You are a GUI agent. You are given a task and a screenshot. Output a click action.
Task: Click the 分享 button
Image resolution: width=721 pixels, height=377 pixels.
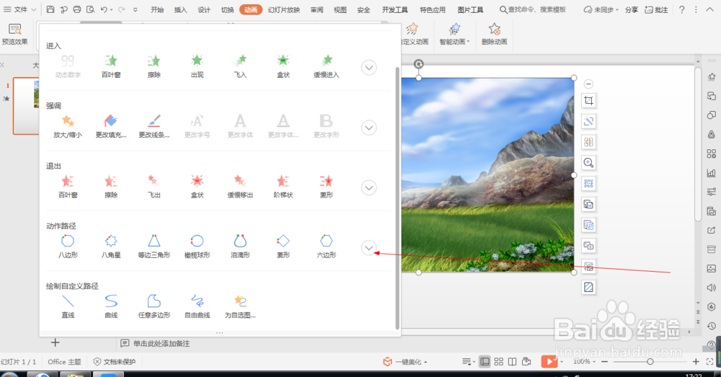pos(632,9)
